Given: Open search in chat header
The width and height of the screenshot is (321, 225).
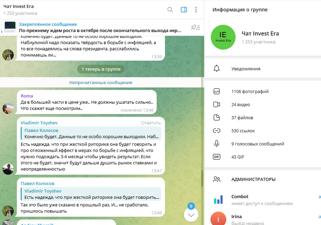Looking at the screenshot, I should click(x=170, y=10).
